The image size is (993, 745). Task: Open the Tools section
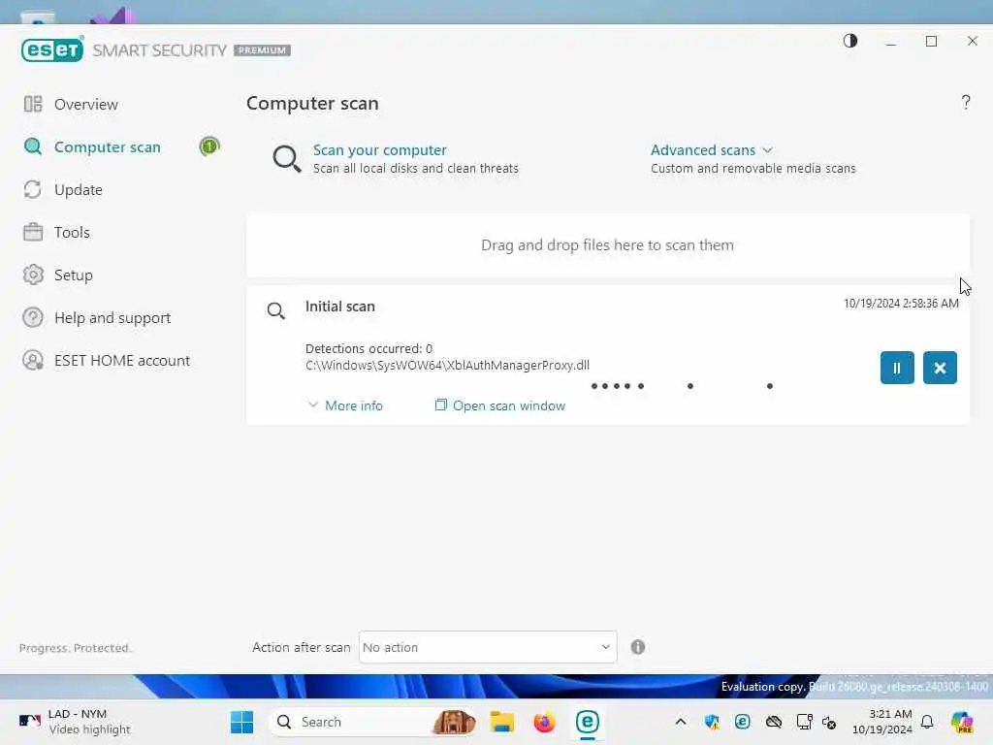point(72,233)
